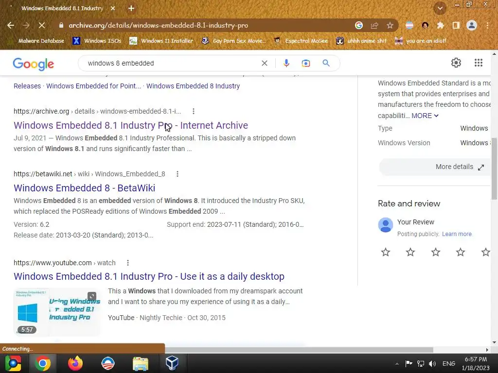Click ENG language indicator

point(449,363)
